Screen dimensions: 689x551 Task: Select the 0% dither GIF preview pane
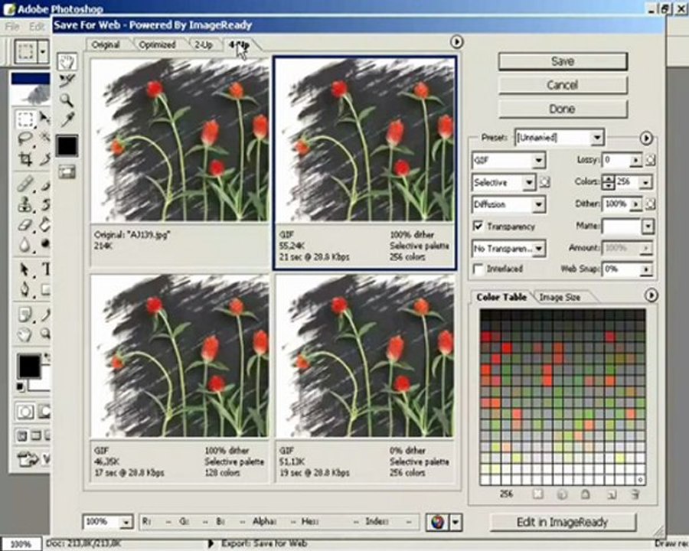pos(364,378)
